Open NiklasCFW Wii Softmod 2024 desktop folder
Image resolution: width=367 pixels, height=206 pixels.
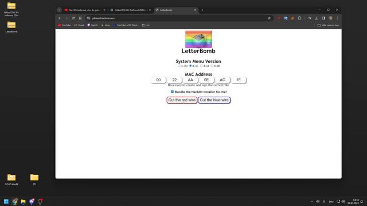pos(11,9)
